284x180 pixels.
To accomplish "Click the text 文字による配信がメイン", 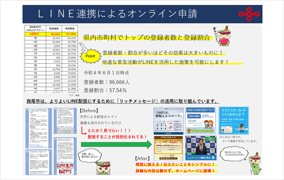I will [99, 117].
